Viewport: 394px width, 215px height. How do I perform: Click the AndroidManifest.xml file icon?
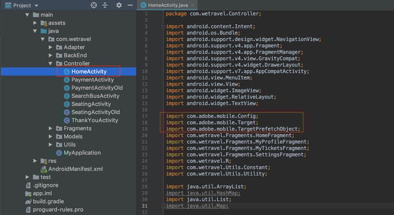(x=44, y=169)
